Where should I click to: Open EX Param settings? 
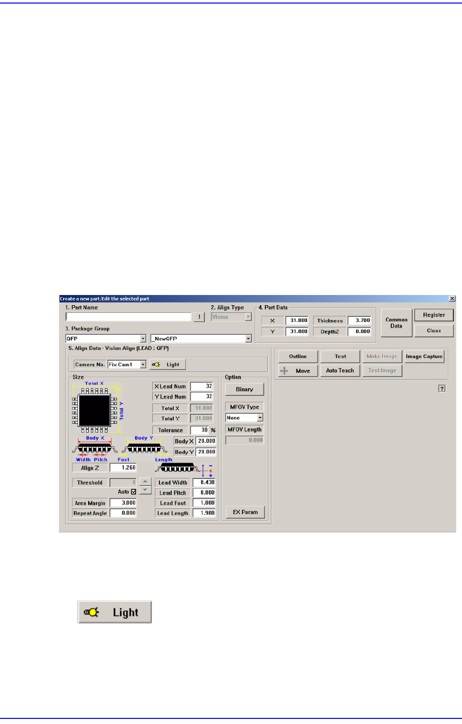[x=246, y=512]
